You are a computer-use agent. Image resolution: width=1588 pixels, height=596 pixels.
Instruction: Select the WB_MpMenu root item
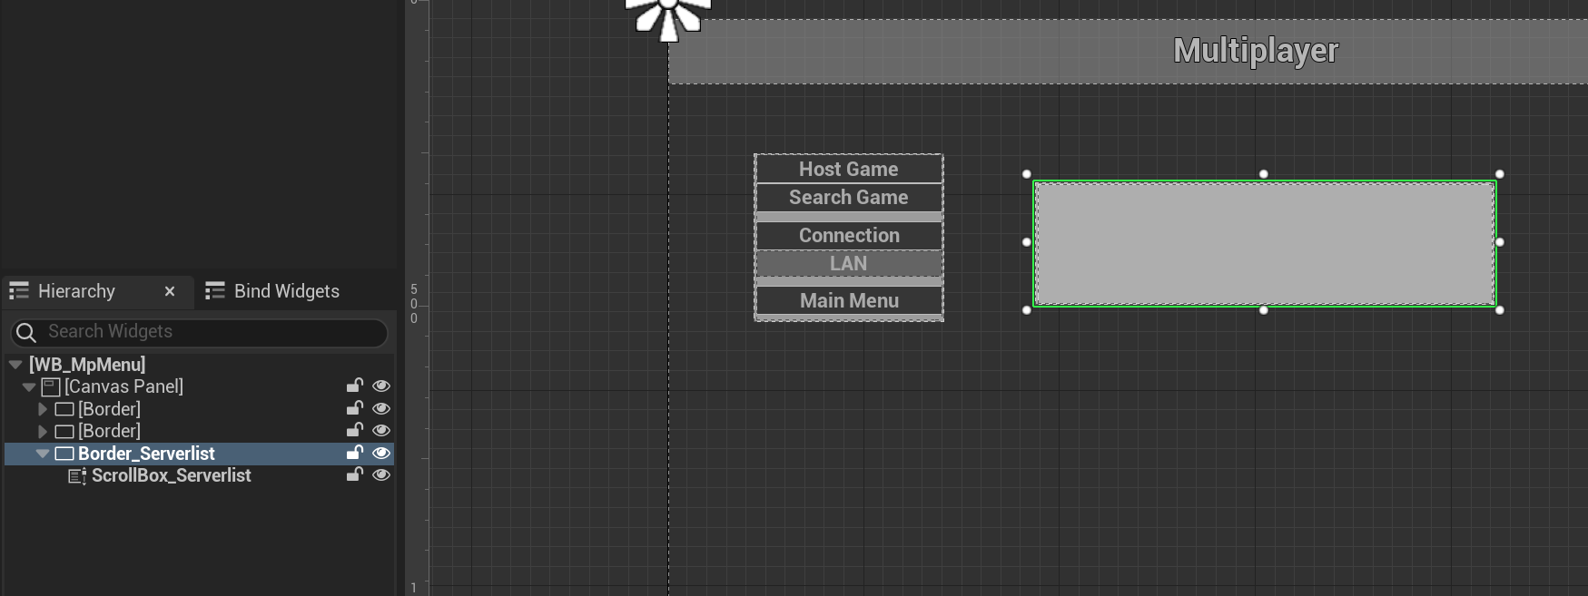coord(87,365)
